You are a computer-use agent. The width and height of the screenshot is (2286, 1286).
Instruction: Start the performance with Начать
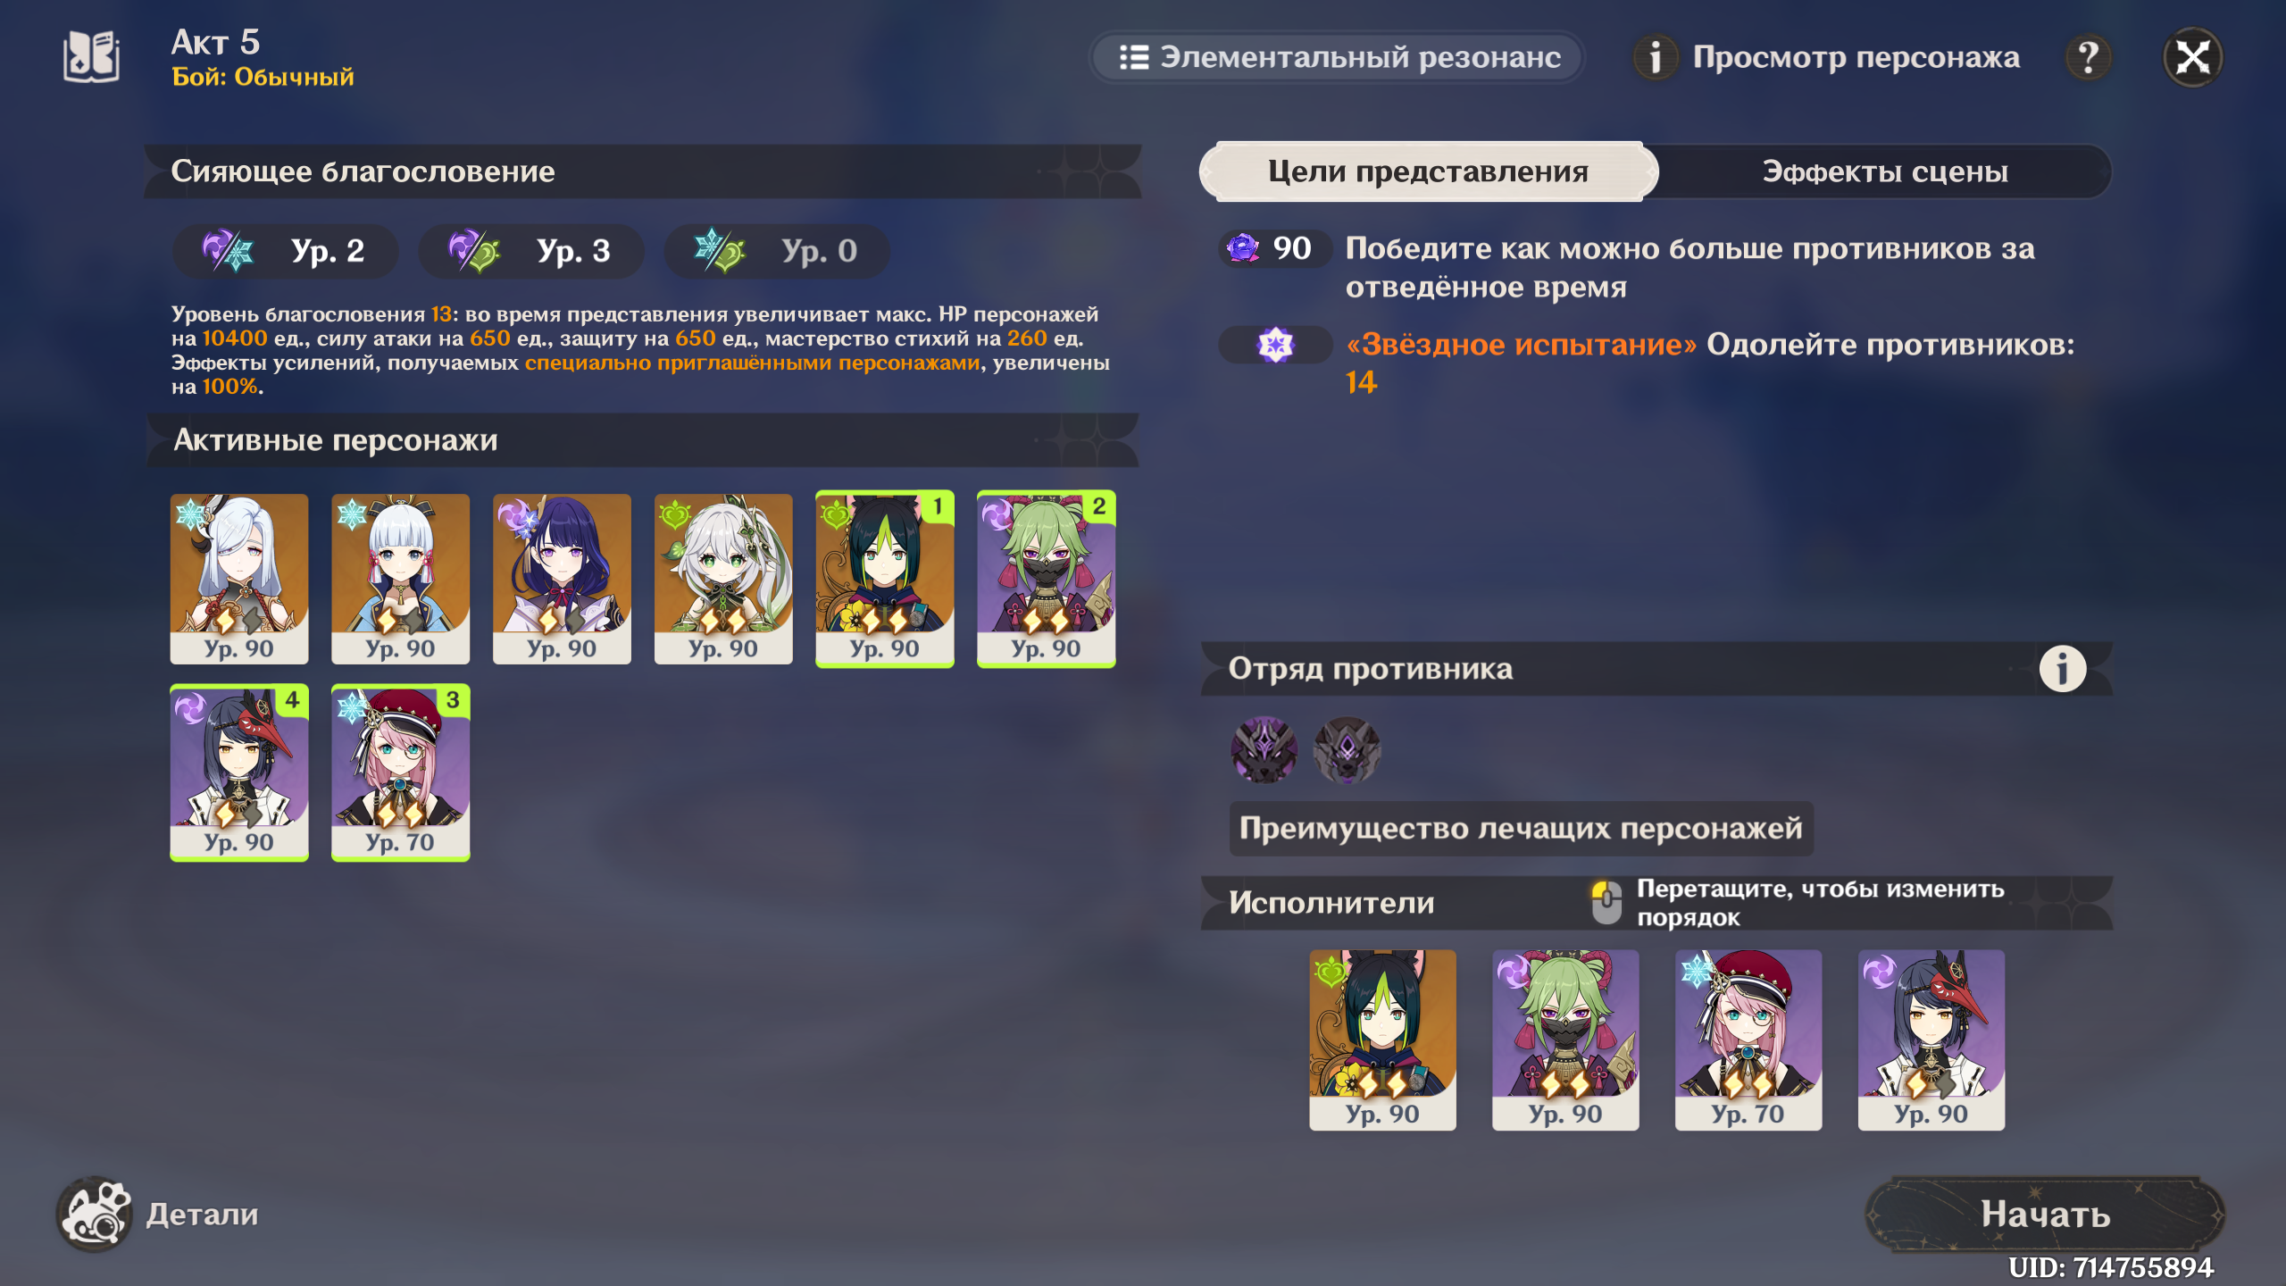click(x=2045, y=1214)
